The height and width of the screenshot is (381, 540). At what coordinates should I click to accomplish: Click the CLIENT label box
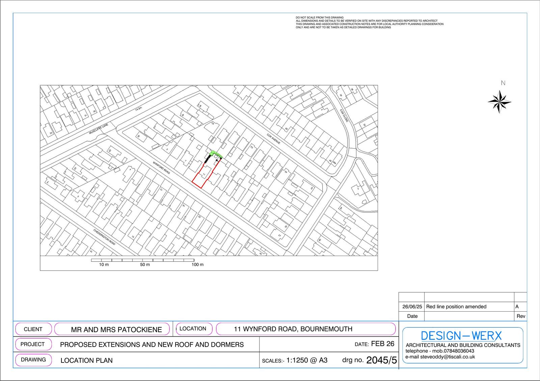coord(33,329)
